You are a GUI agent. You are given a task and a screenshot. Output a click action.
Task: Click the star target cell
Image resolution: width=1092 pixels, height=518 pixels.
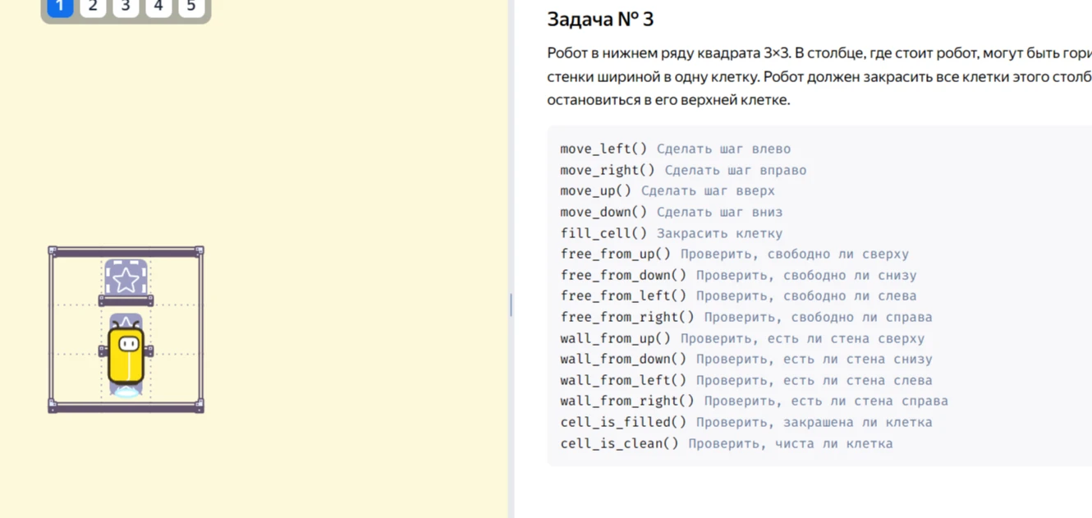126,281
